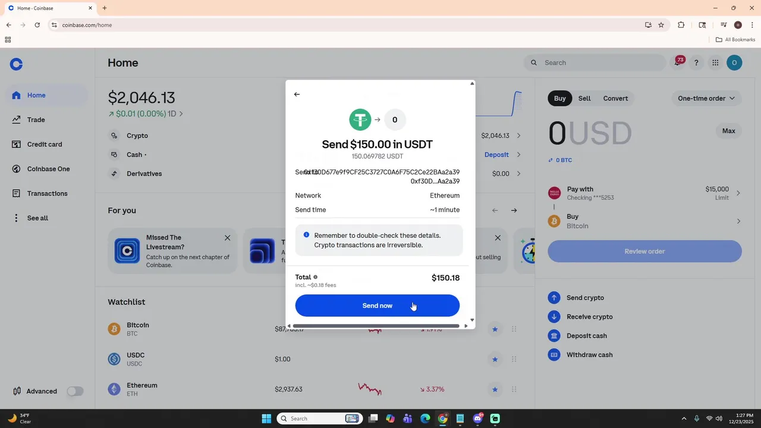The image size is (761, 428).
Task: Open Coinbase One in sidebar
Action: (x=48, y=169)
